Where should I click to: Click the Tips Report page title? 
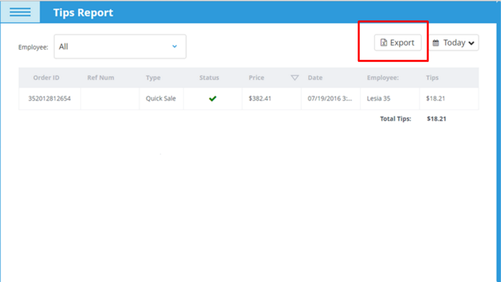83,12
